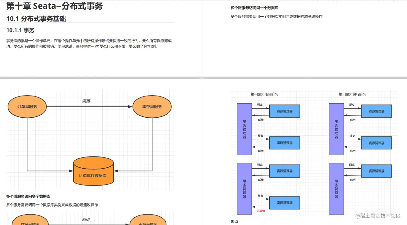Click the heading "第十章 Seata--分布式事务"
This screenshot has height=225, width=407.
click(x=55, y=6)
